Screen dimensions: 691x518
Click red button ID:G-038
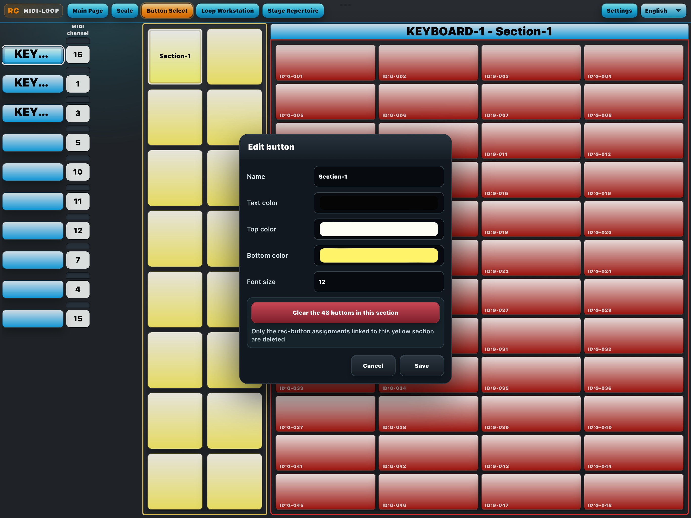pos(428,414)
